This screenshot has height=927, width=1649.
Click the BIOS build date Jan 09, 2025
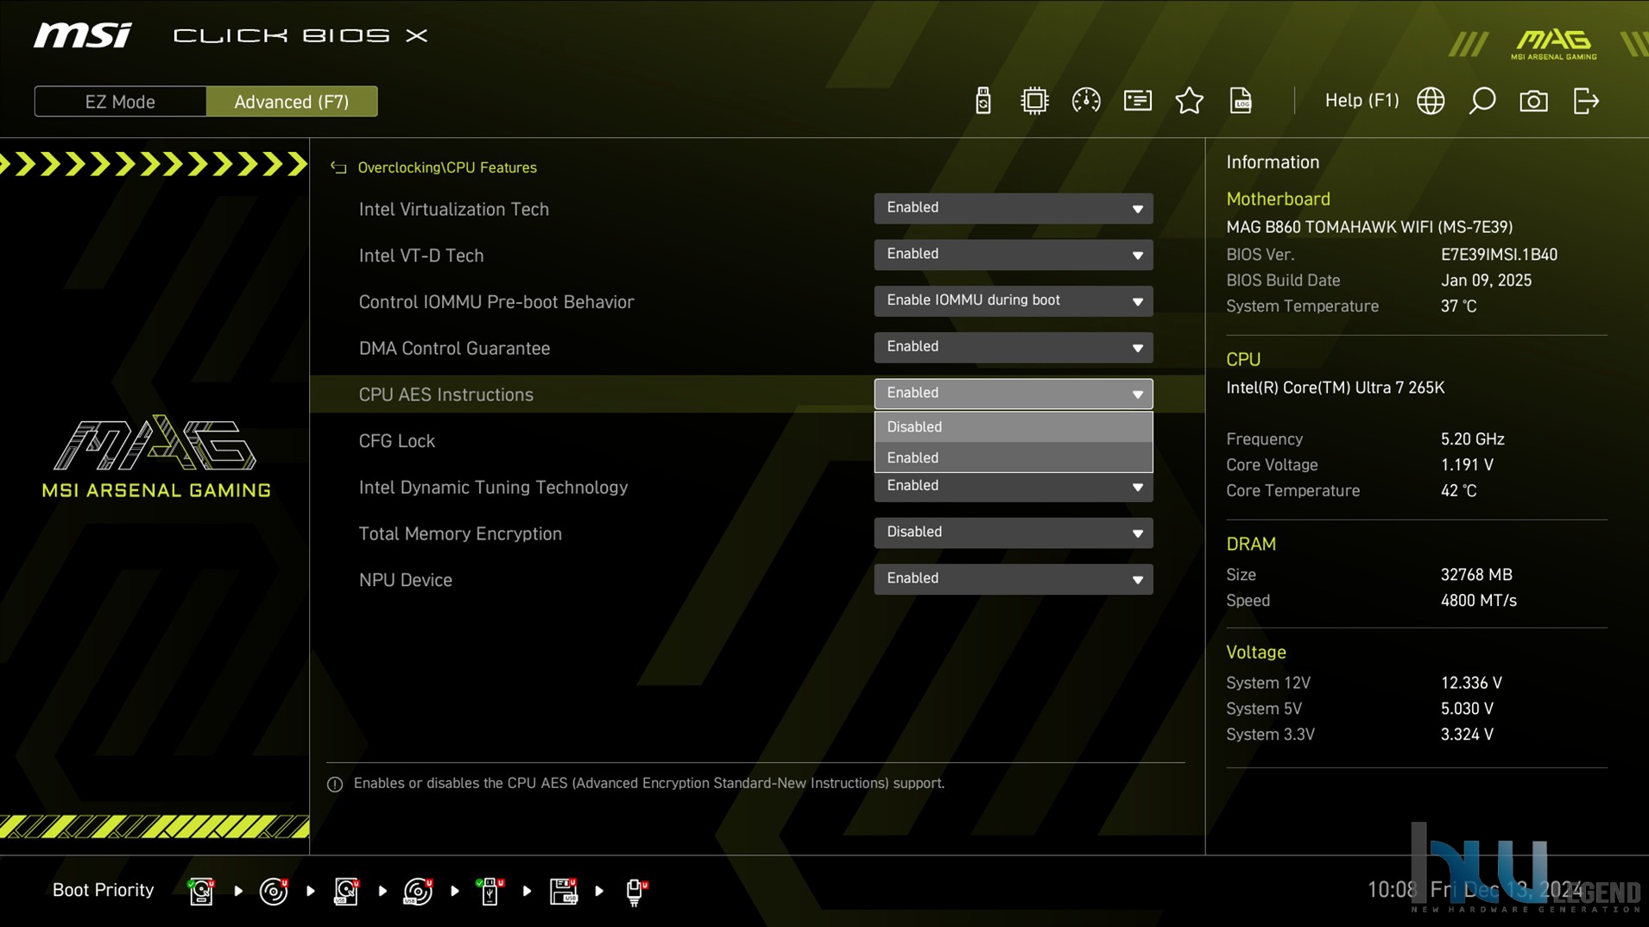[x=1486, y=281]
